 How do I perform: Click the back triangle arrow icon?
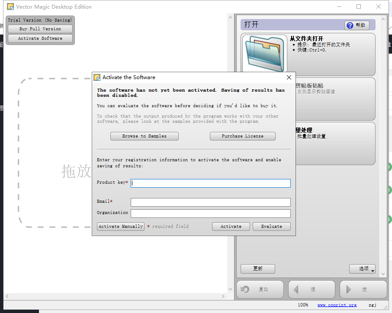point(296,290)
